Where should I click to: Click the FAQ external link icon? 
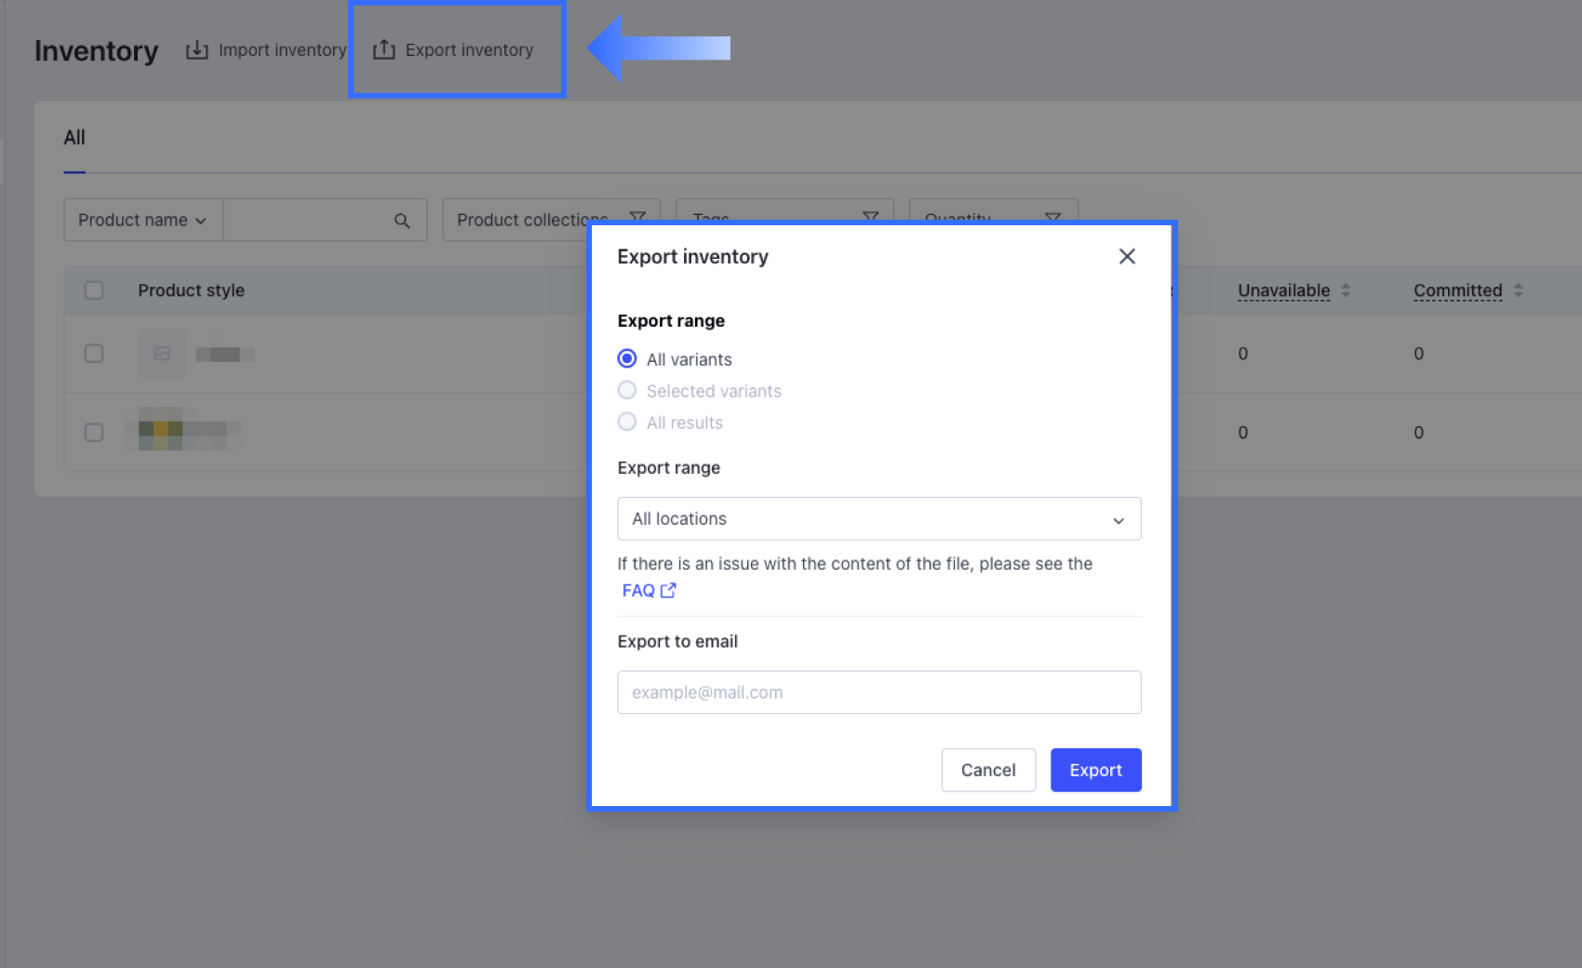[x=668, y=590]
